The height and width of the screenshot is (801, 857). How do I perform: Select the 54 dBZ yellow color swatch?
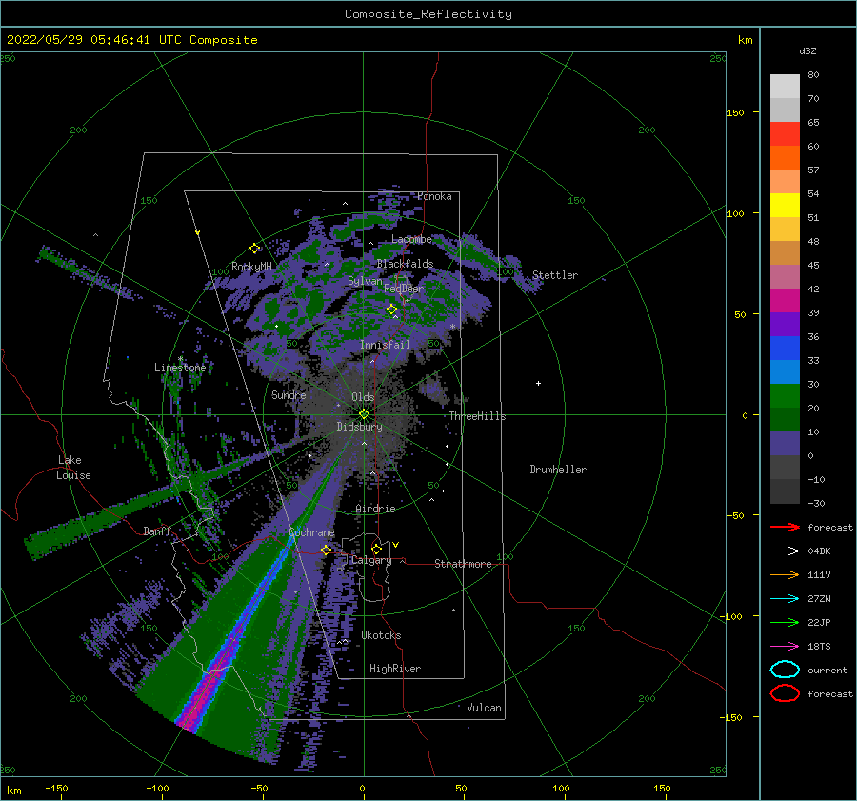[x=785, y=206]
